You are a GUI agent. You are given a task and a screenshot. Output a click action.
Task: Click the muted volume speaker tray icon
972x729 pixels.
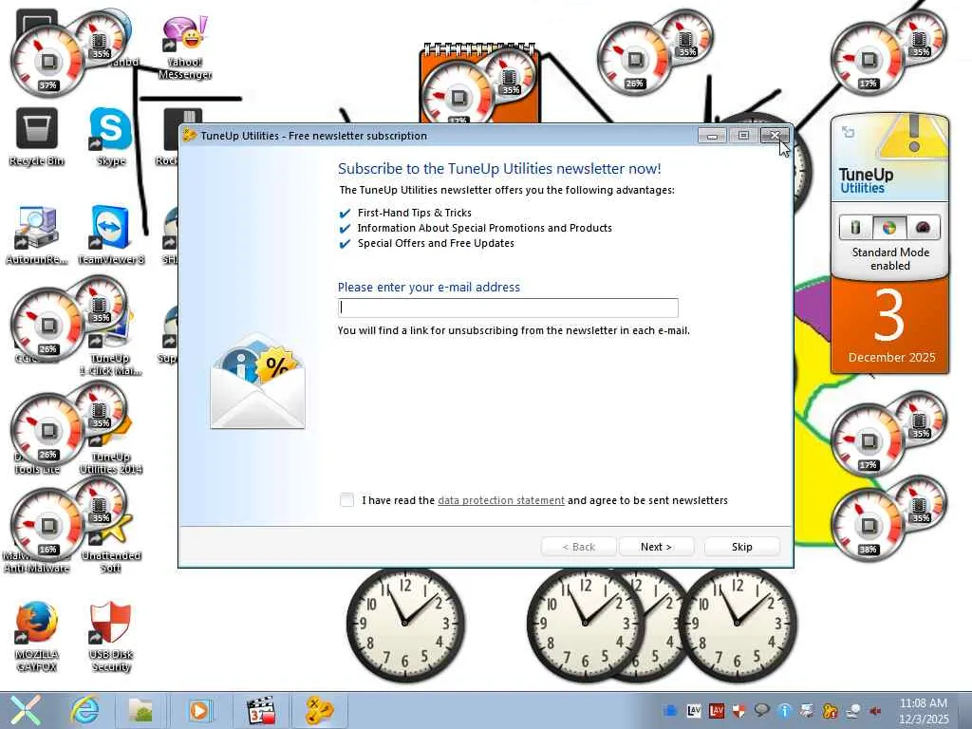pyautogui.click(x=875, y=710)
